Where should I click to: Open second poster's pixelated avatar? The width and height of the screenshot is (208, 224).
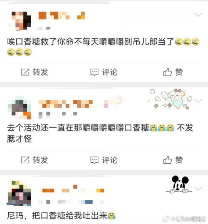[x=19, y=108]
